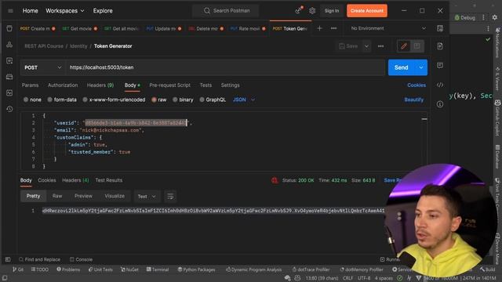Screen dimensions: 502x282
Task: Open Mock Servers icon in the left sidebar
Action: pos(9,77)
